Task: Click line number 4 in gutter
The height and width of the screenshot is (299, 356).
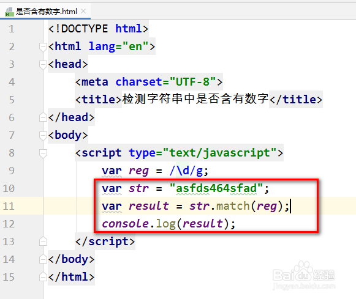Action: tap(12, 82)
